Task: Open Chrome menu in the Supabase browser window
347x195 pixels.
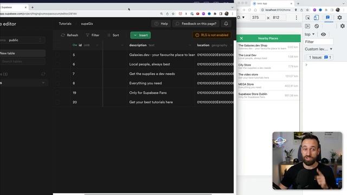Action: (232, 14)
